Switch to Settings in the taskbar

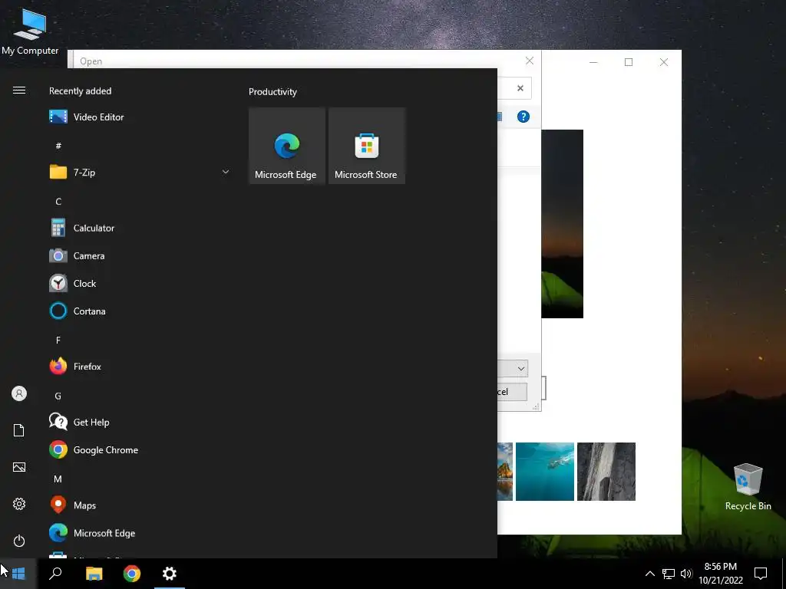click(170, 574)
